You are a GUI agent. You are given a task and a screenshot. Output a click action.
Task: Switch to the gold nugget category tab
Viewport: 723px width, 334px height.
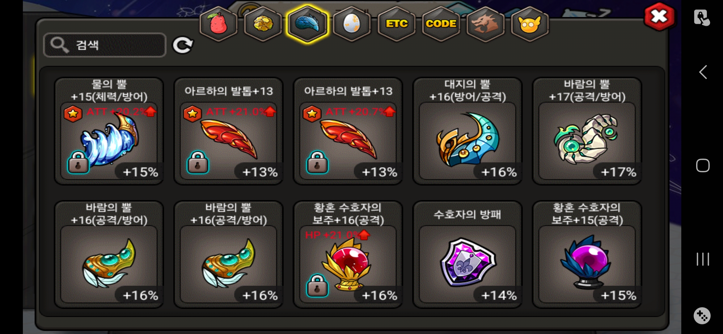coord(263,24)
